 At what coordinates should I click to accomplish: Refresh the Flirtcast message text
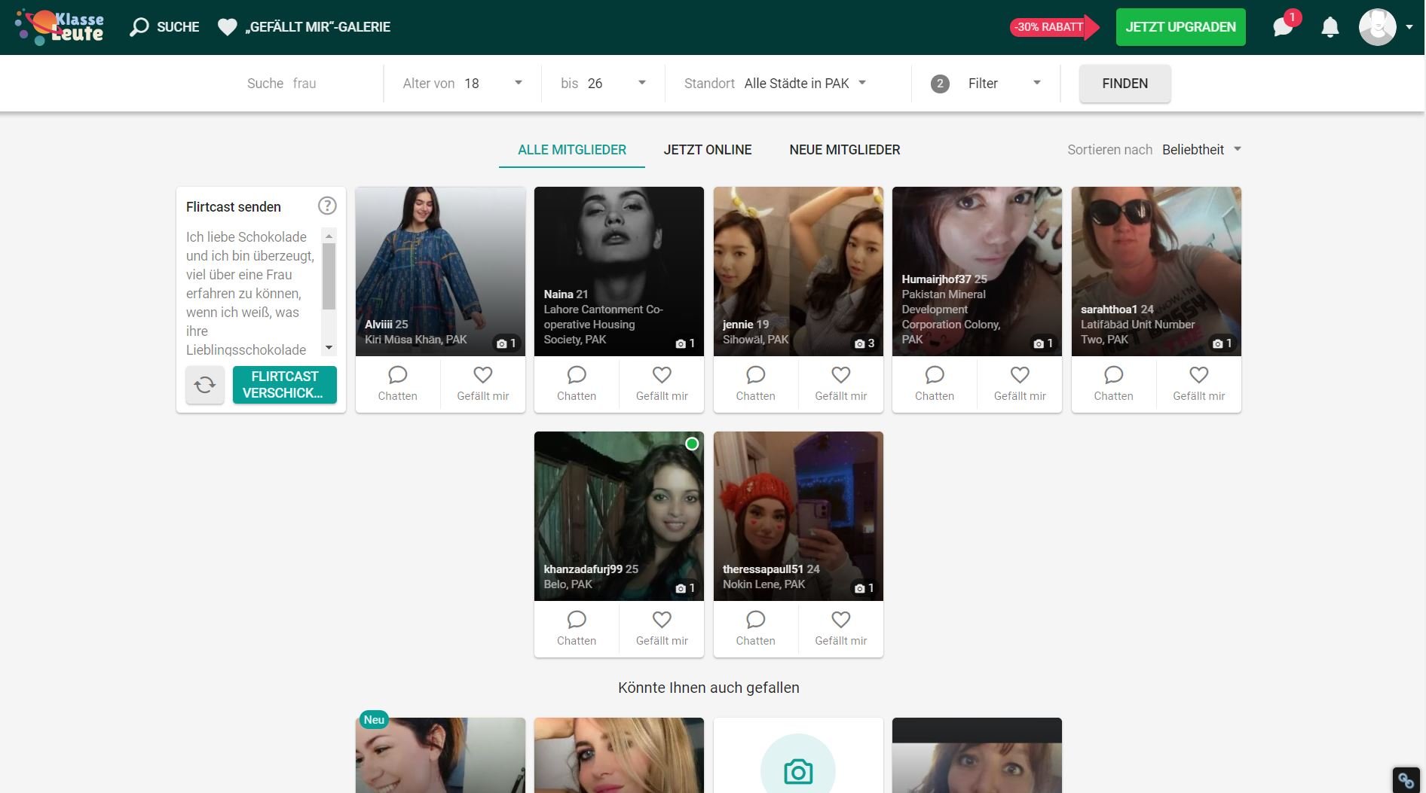[205, 385]
